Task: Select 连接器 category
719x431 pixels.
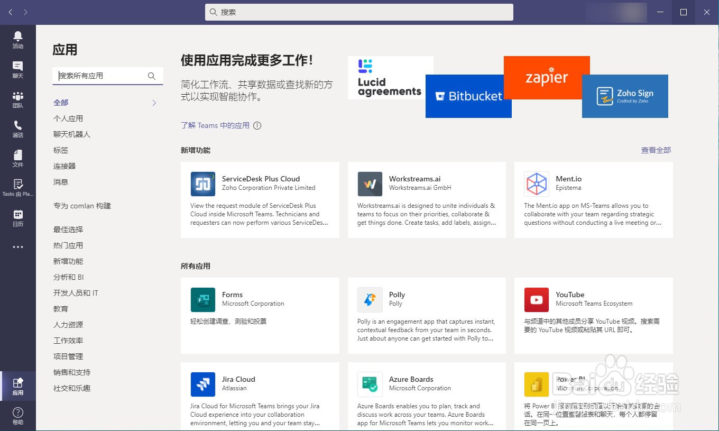Action: coord(64,166)
